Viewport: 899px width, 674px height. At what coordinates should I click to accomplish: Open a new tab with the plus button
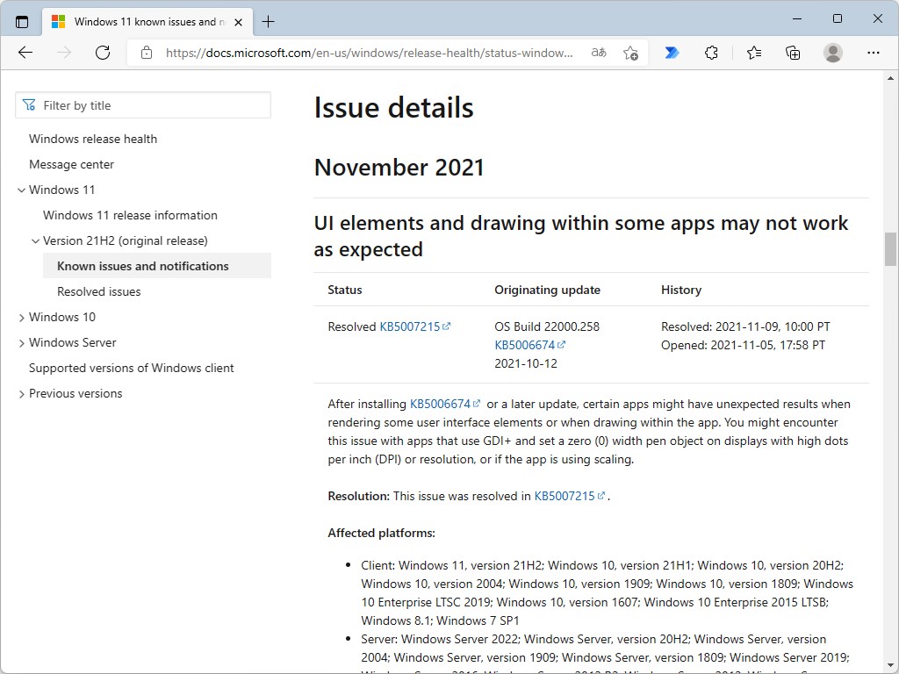(268, 22)
